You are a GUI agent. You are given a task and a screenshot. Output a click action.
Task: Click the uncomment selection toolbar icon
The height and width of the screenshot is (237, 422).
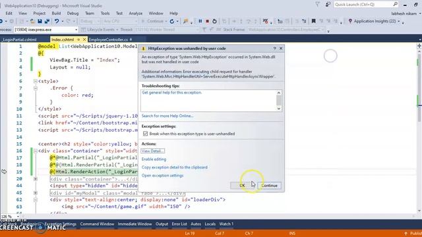tap(304, 21)
